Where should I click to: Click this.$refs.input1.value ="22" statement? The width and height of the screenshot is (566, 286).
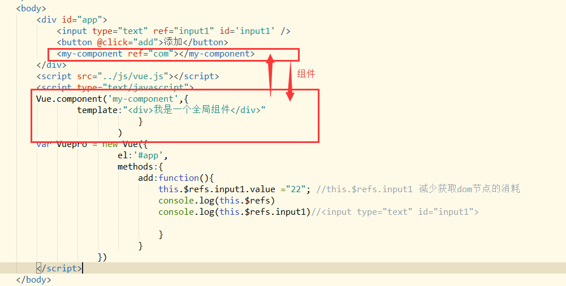pyautogui.click(x=234, y=189)
